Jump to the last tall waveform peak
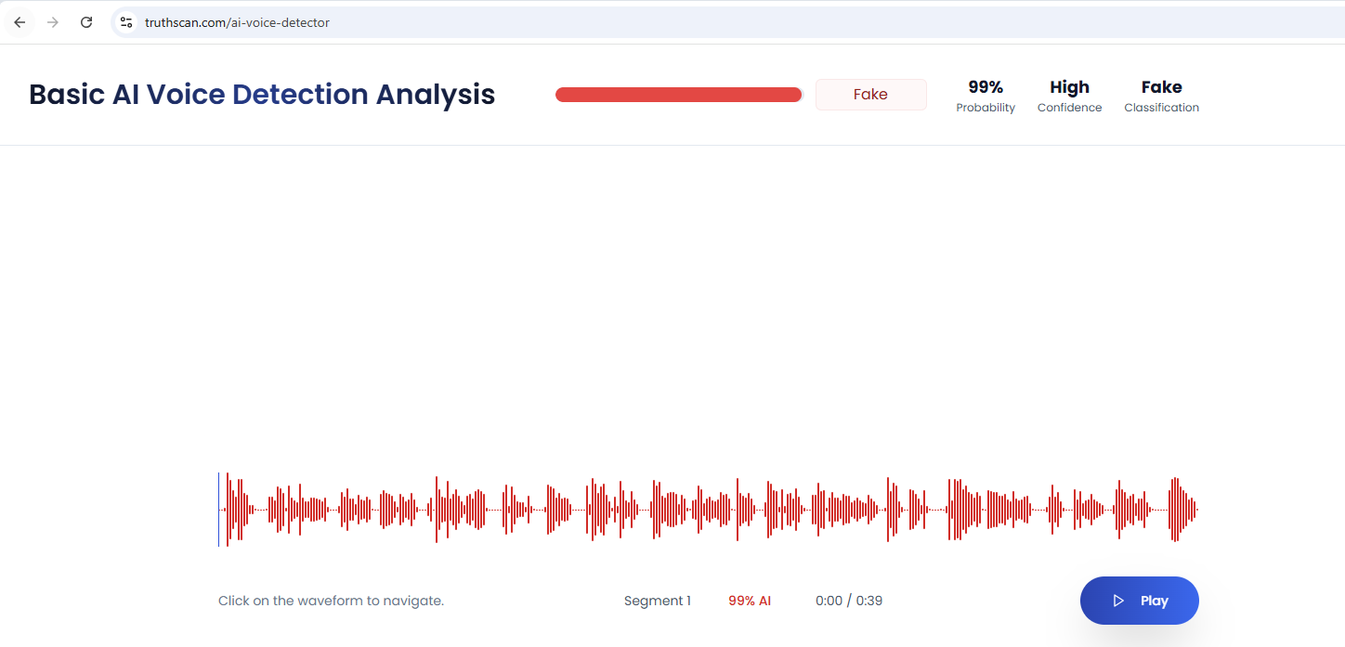 pyautogui.click(x=1175, y=510)
